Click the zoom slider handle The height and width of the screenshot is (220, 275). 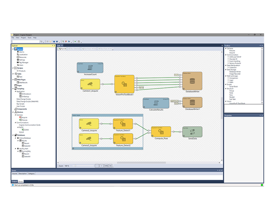click(75, 166)
